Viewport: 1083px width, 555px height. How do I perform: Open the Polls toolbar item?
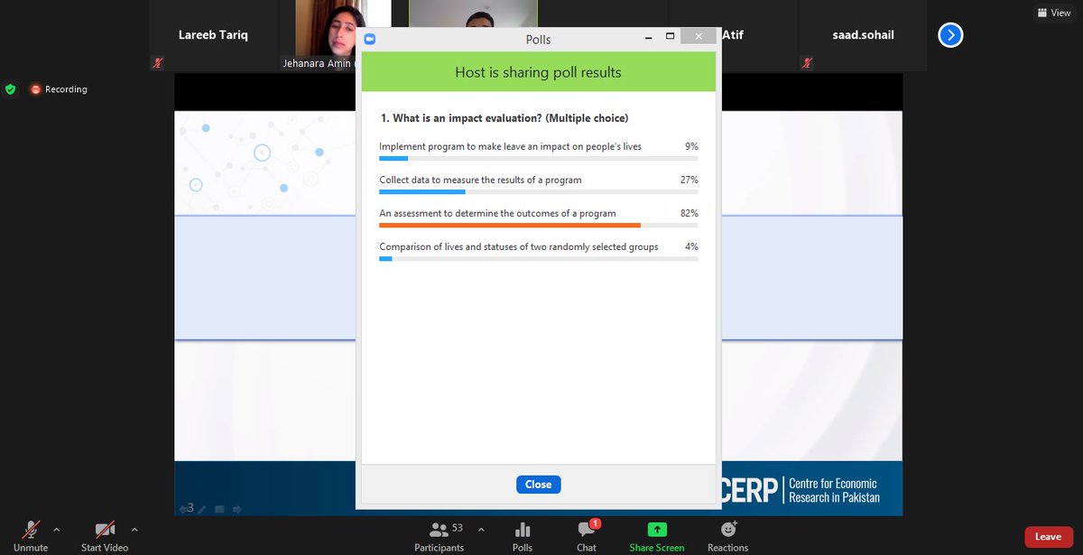[x=523, y=535]
